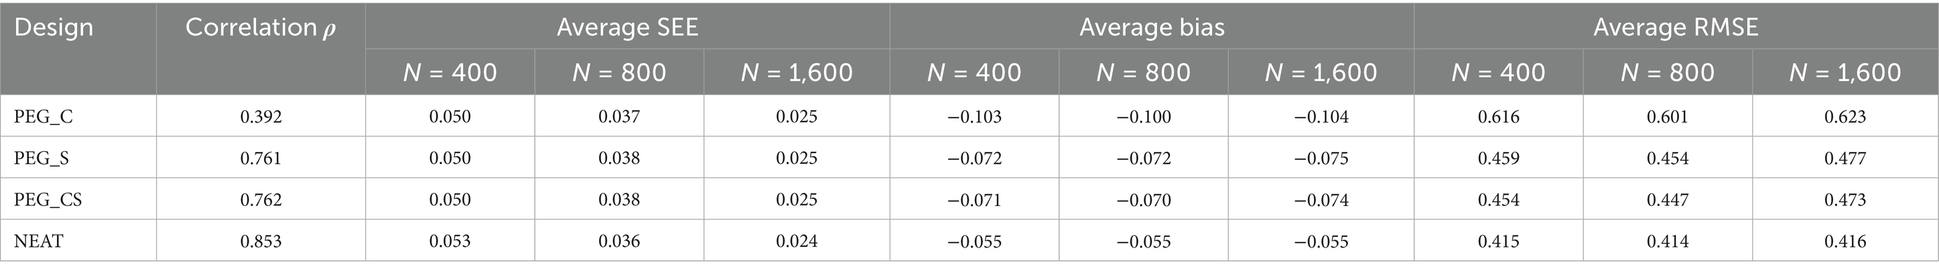Select the 0.623 RMSE cell for PEG_C
Image resolution: width=1939 pixels, height=273 pixels.
pos(1846,116)
